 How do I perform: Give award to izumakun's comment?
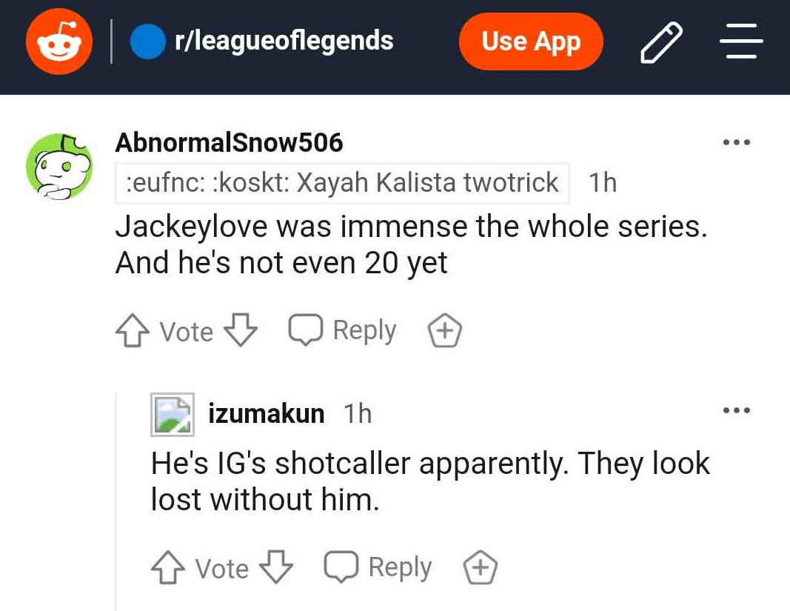(481, 569)
